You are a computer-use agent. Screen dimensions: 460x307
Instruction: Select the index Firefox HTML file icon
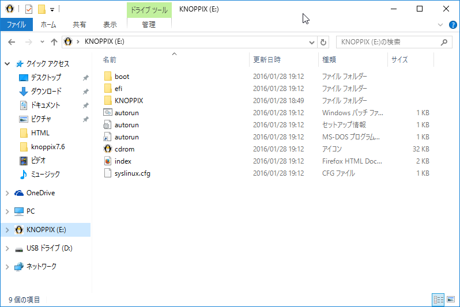(108, 161)
